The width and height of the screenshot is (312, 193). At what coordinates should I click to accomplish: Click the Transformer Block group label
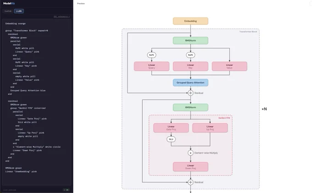(x=248, y=32)
